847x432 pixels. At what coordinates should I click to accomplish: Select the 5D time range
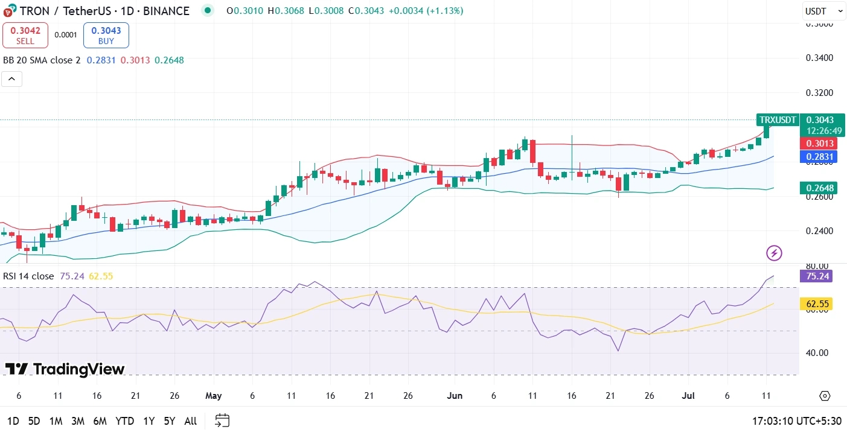[x=34, y=421]
